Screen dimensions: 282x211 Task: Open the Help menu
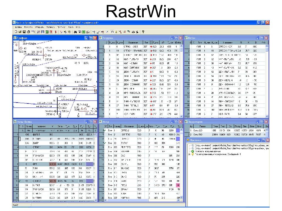pyautogui.click(x=78, y=27)
